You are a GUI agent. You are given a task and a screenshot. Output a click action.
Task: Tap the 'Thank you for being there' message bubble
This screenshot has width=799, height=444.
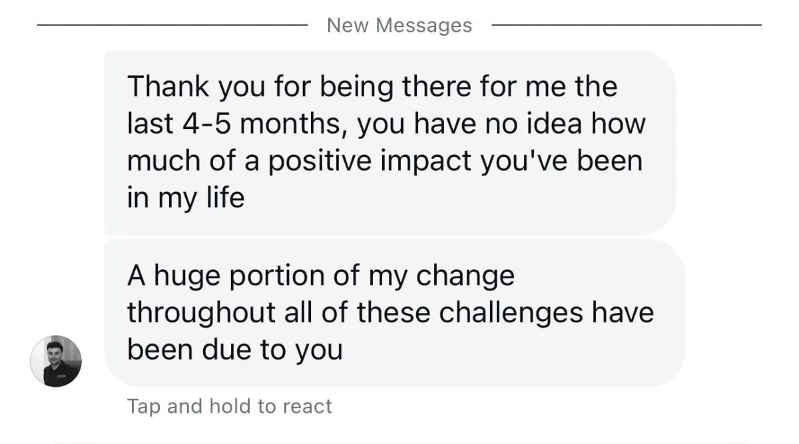pos(390,142)
